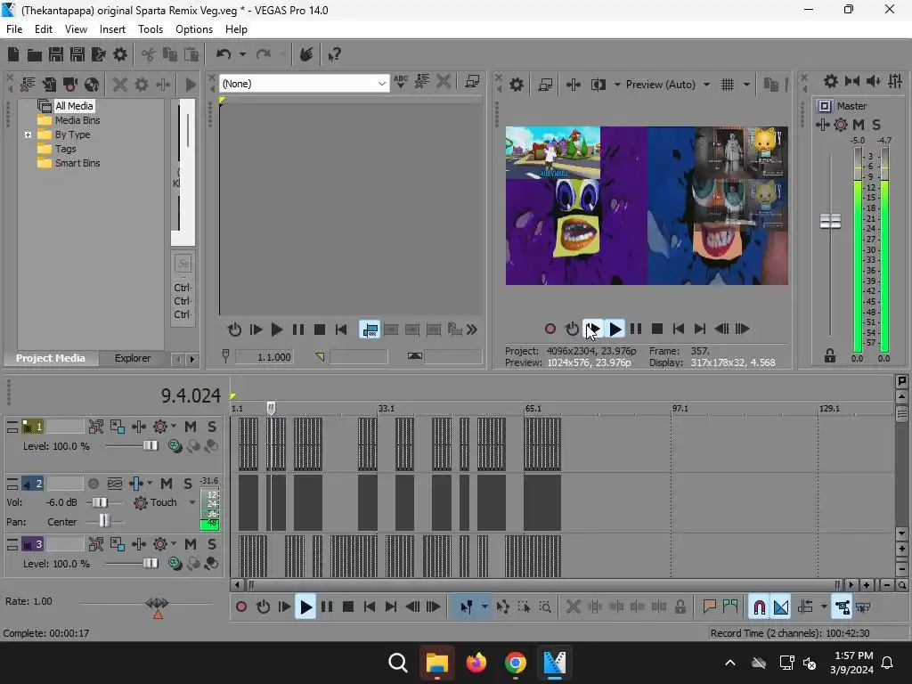Solo audio track 2
Screen dimensions: 912x684
tap(187, 484)
